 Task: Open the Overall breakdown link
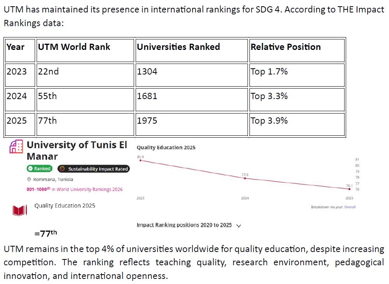pyautogui.click(x=350, y=207)
